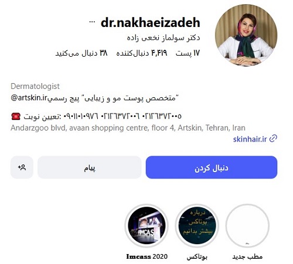The height and width of the screenshot is (264, 293).
Task: Click the ۱۷ پست posts count
Action: coord(188,53)
